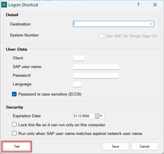Cancel the Logon Shortcut dialog
The image size is (164, 154).
click(145, 146)
